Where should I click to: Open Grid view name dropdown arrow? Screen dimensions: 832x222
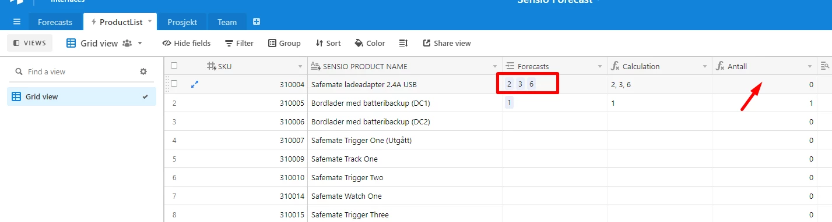tap(139, 43)
